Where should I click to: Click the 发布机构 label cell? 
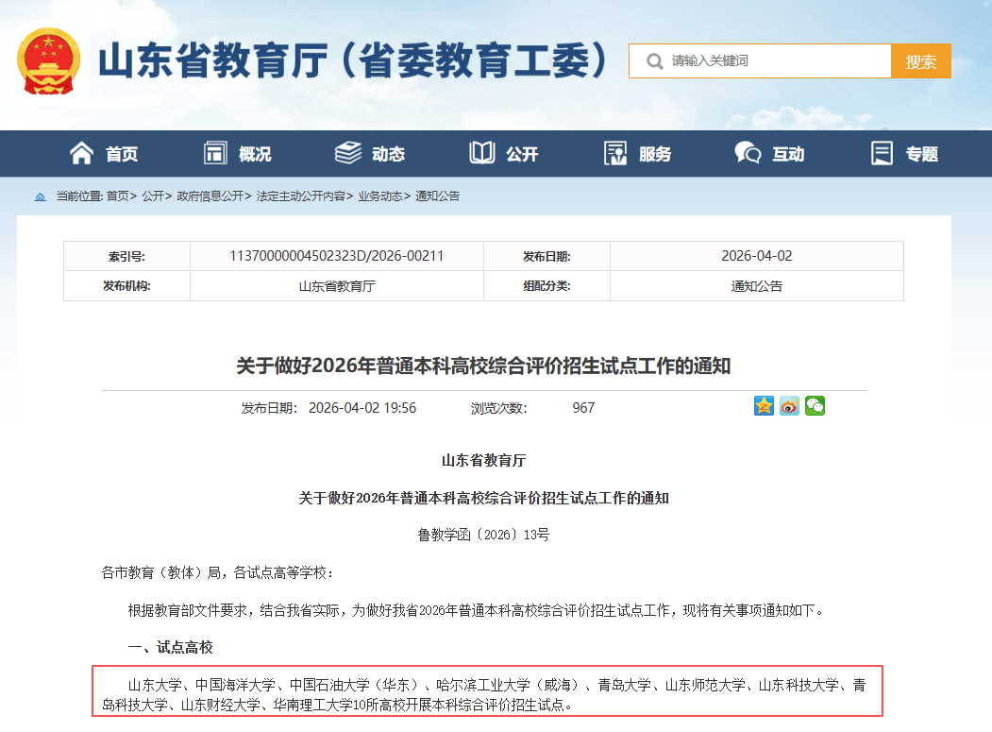[x=126, y=286]
